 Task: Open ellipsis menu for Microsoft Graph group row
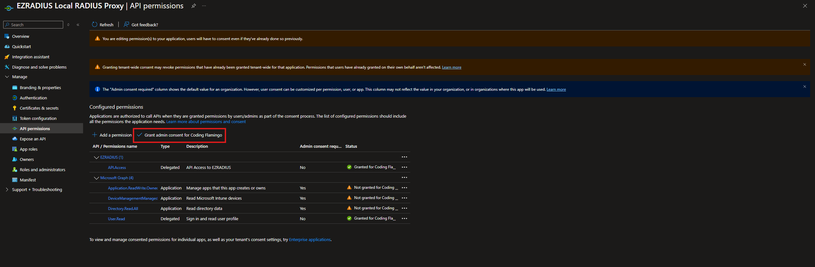404,178
